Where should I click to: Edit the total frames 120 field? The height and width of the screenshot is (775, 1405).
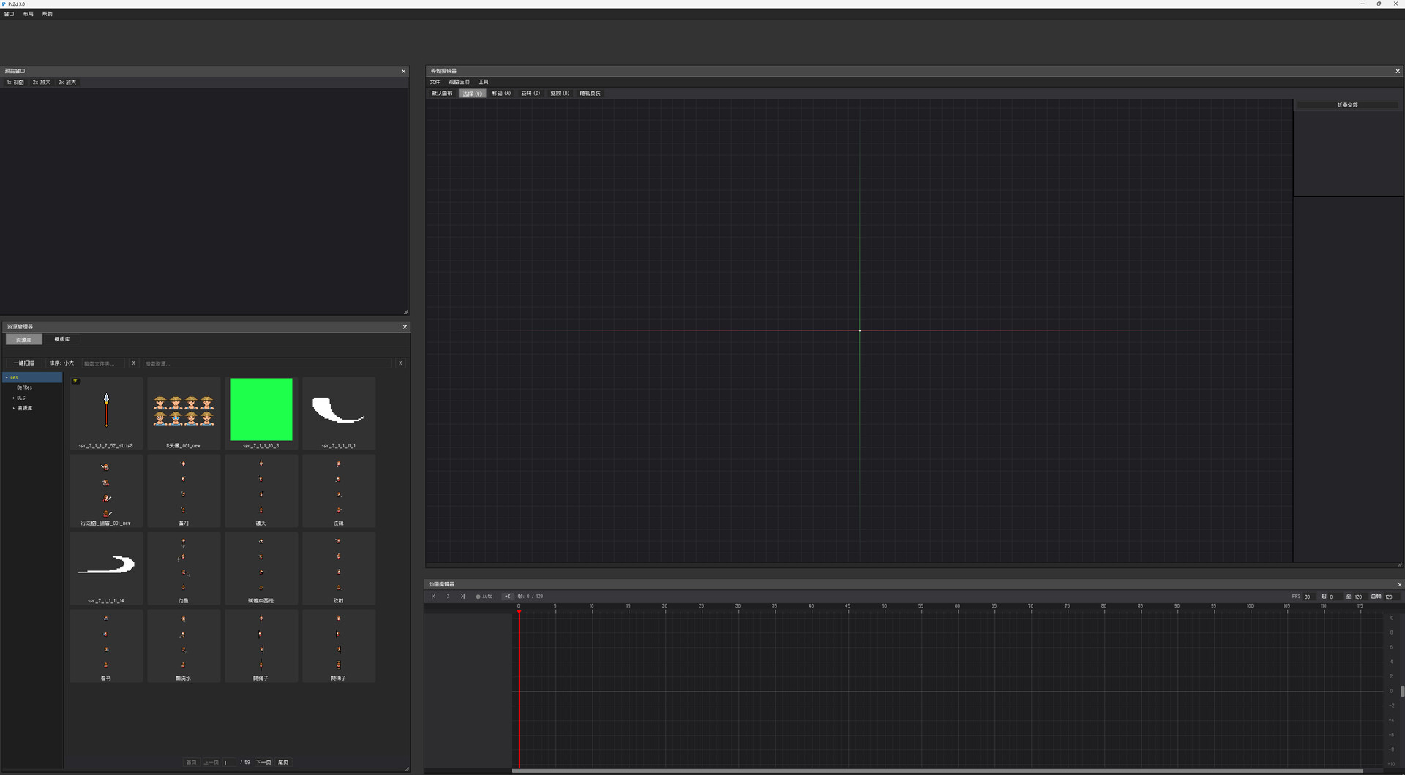click(1390, 597)
